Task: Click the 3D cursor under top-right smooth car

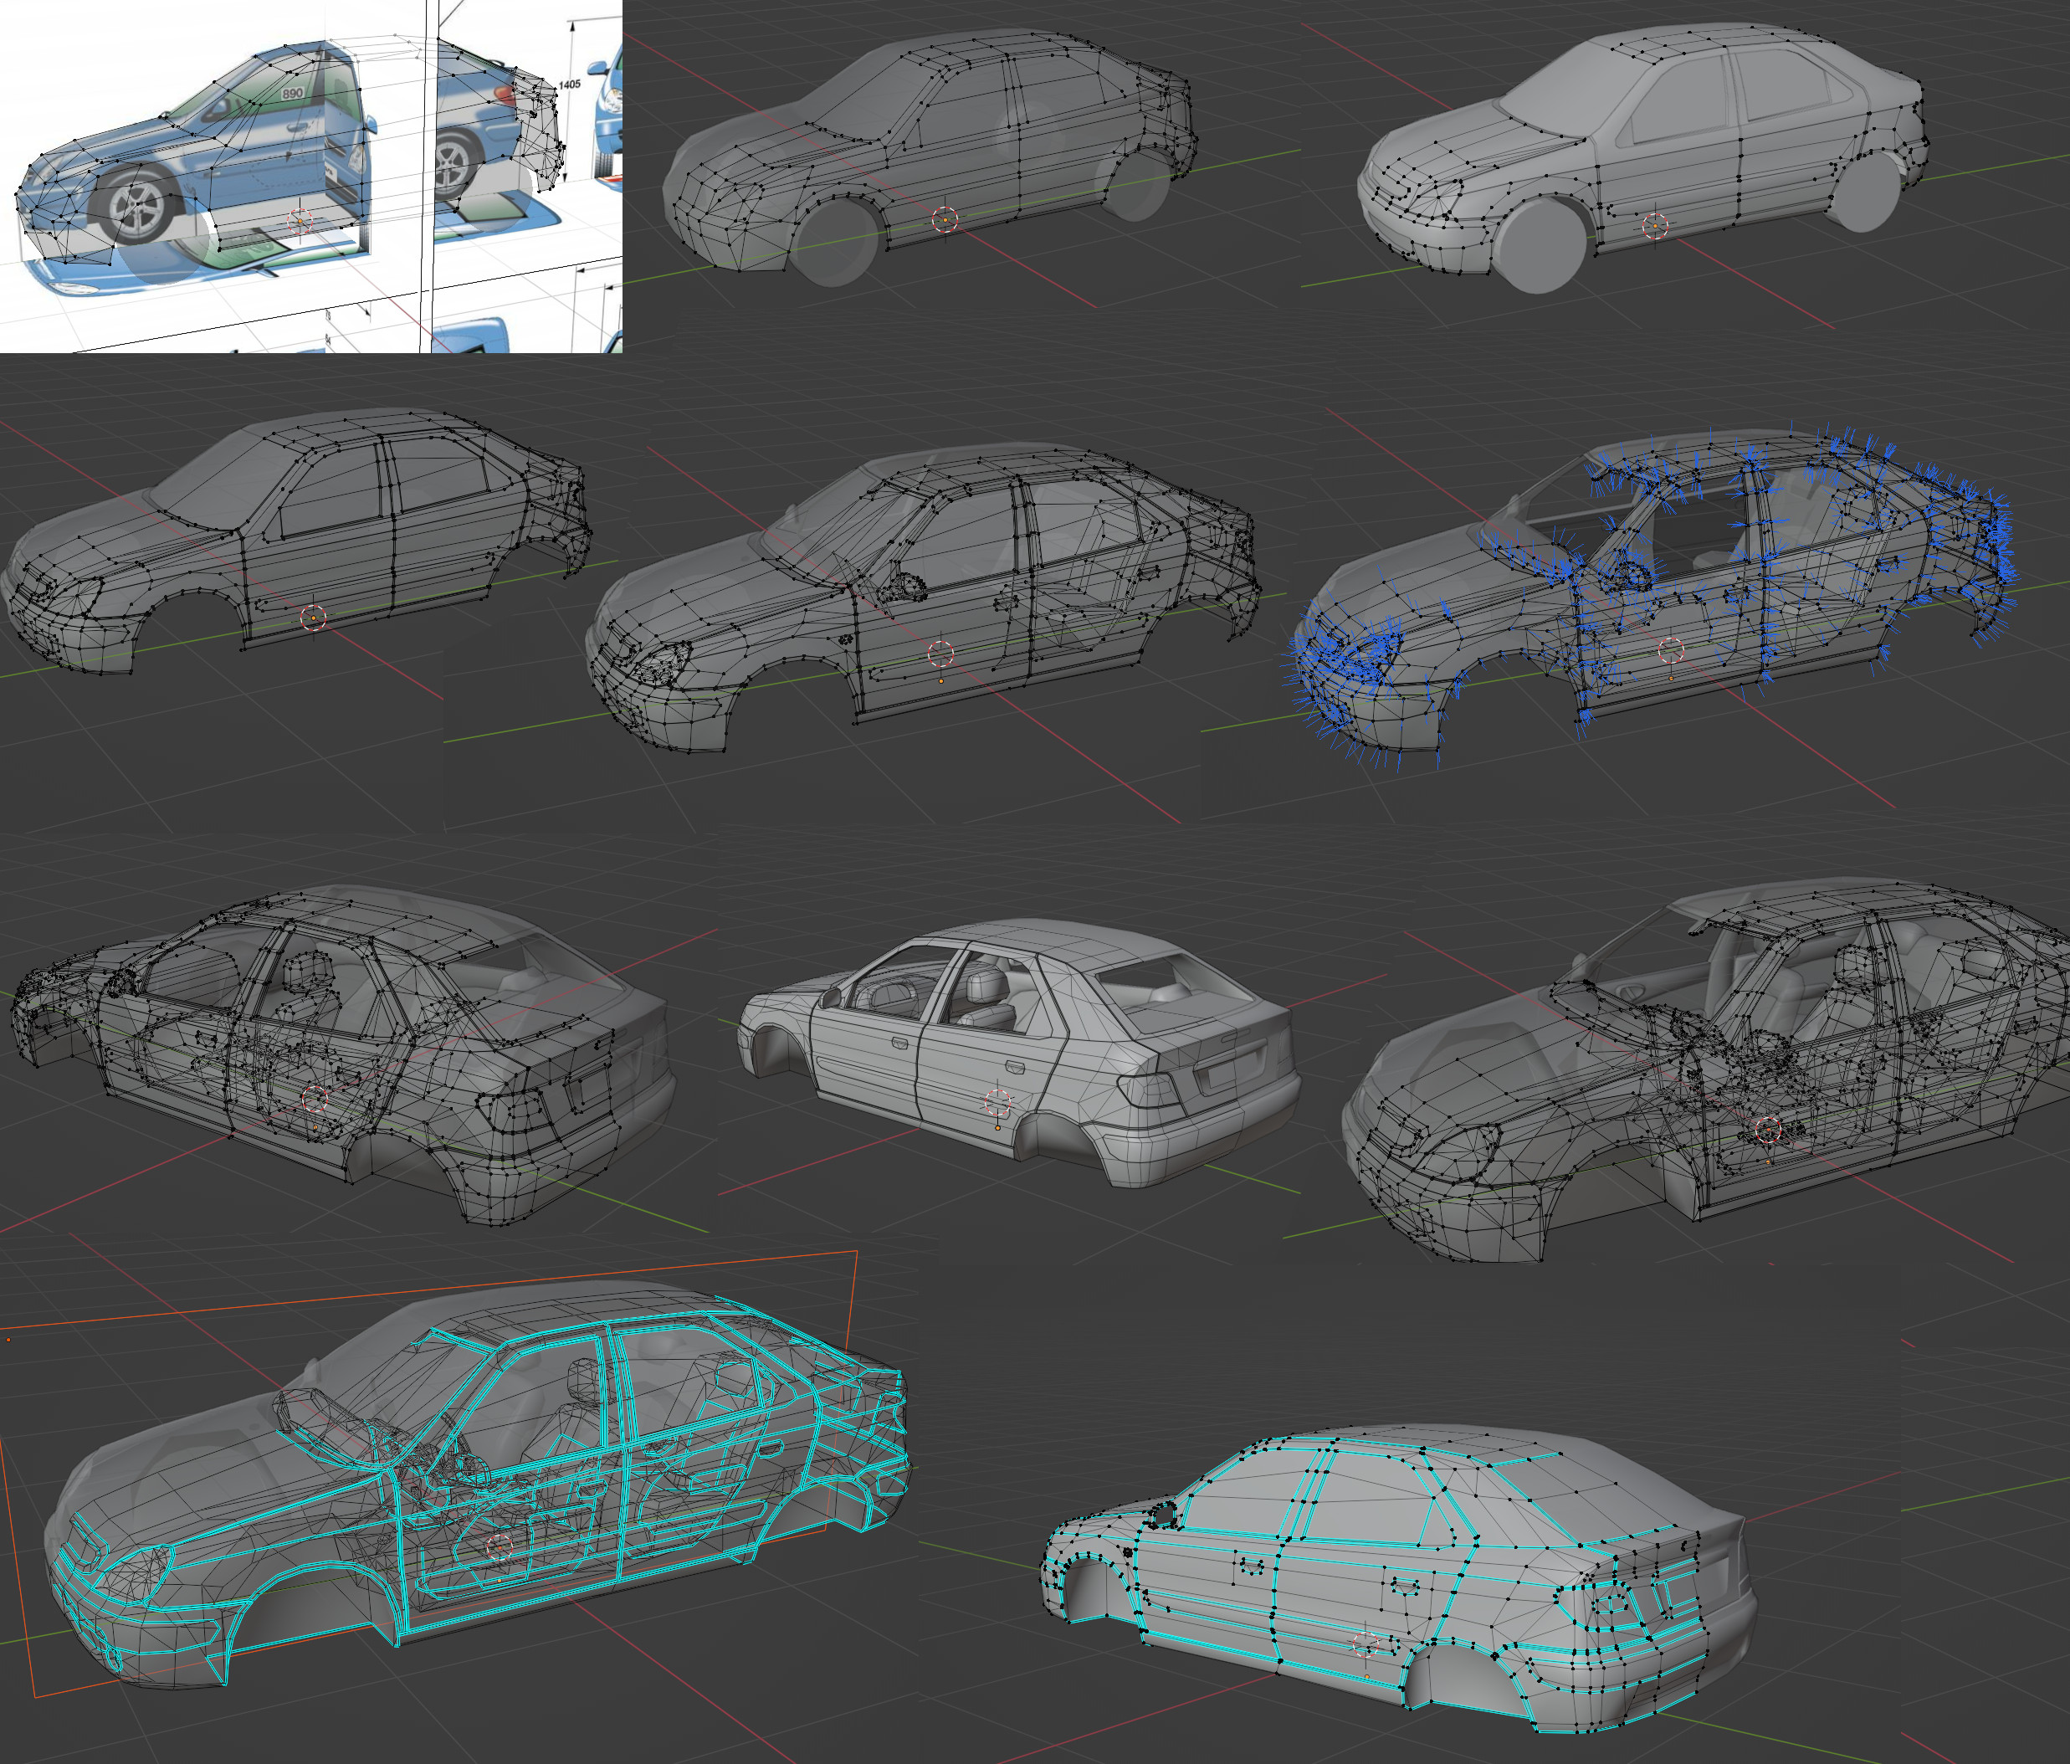Action: 1655,226
